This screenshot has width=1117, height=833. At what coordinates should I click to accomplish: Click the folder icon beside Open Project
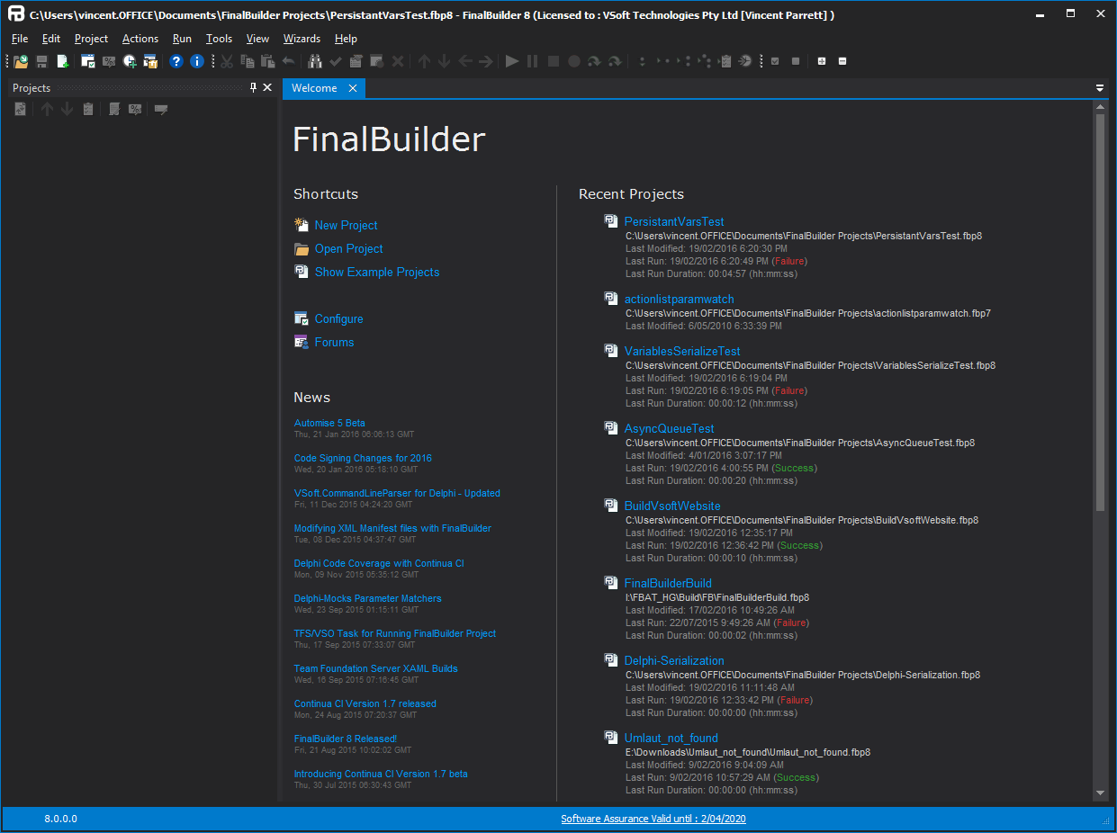pos(302,249)
